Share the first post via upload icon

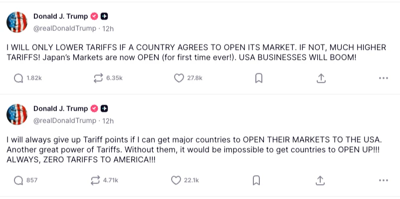321,78
